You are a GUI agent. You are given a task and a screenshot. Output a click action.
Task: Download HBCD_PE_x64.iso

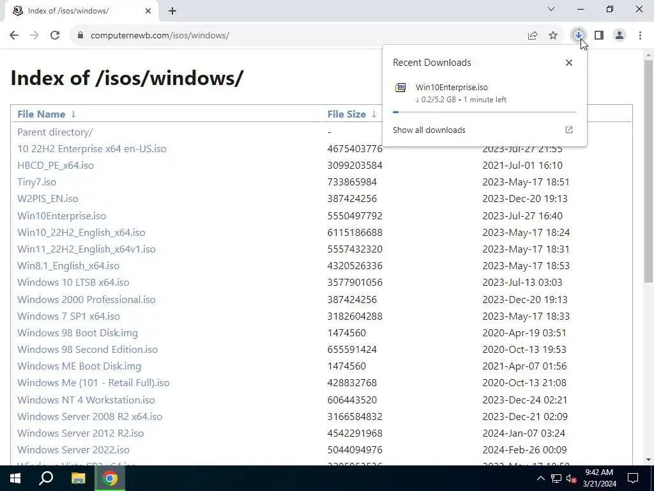click(56, 166)
